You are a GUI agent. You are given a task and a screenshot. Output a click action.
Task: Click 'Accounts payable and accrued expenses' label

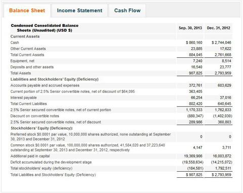click(45, 85)
